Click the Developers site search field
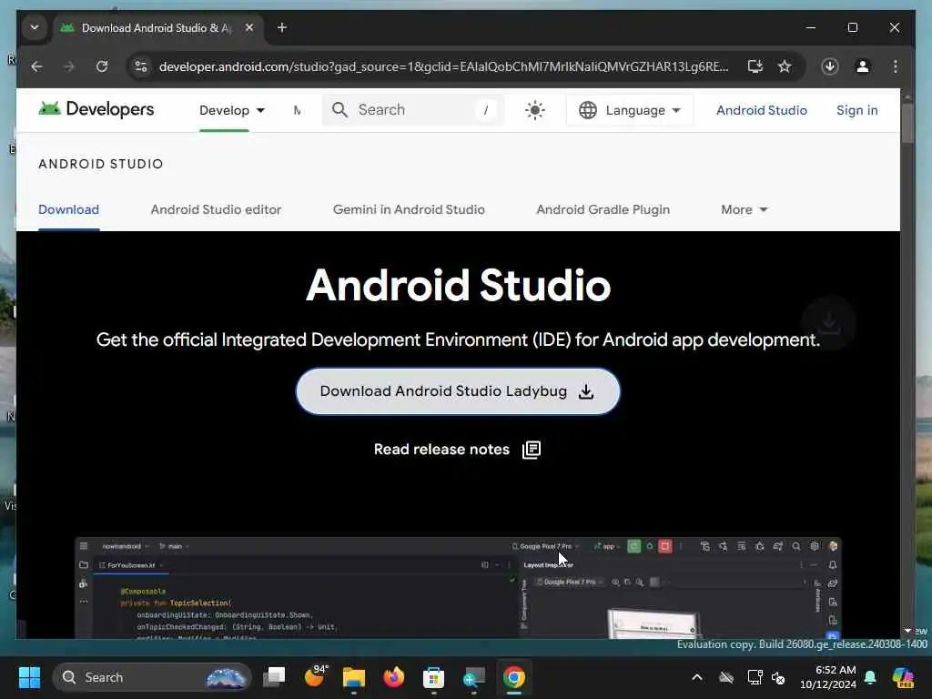The width and height of the screenshot is (932, 699). tap(413, 110)
